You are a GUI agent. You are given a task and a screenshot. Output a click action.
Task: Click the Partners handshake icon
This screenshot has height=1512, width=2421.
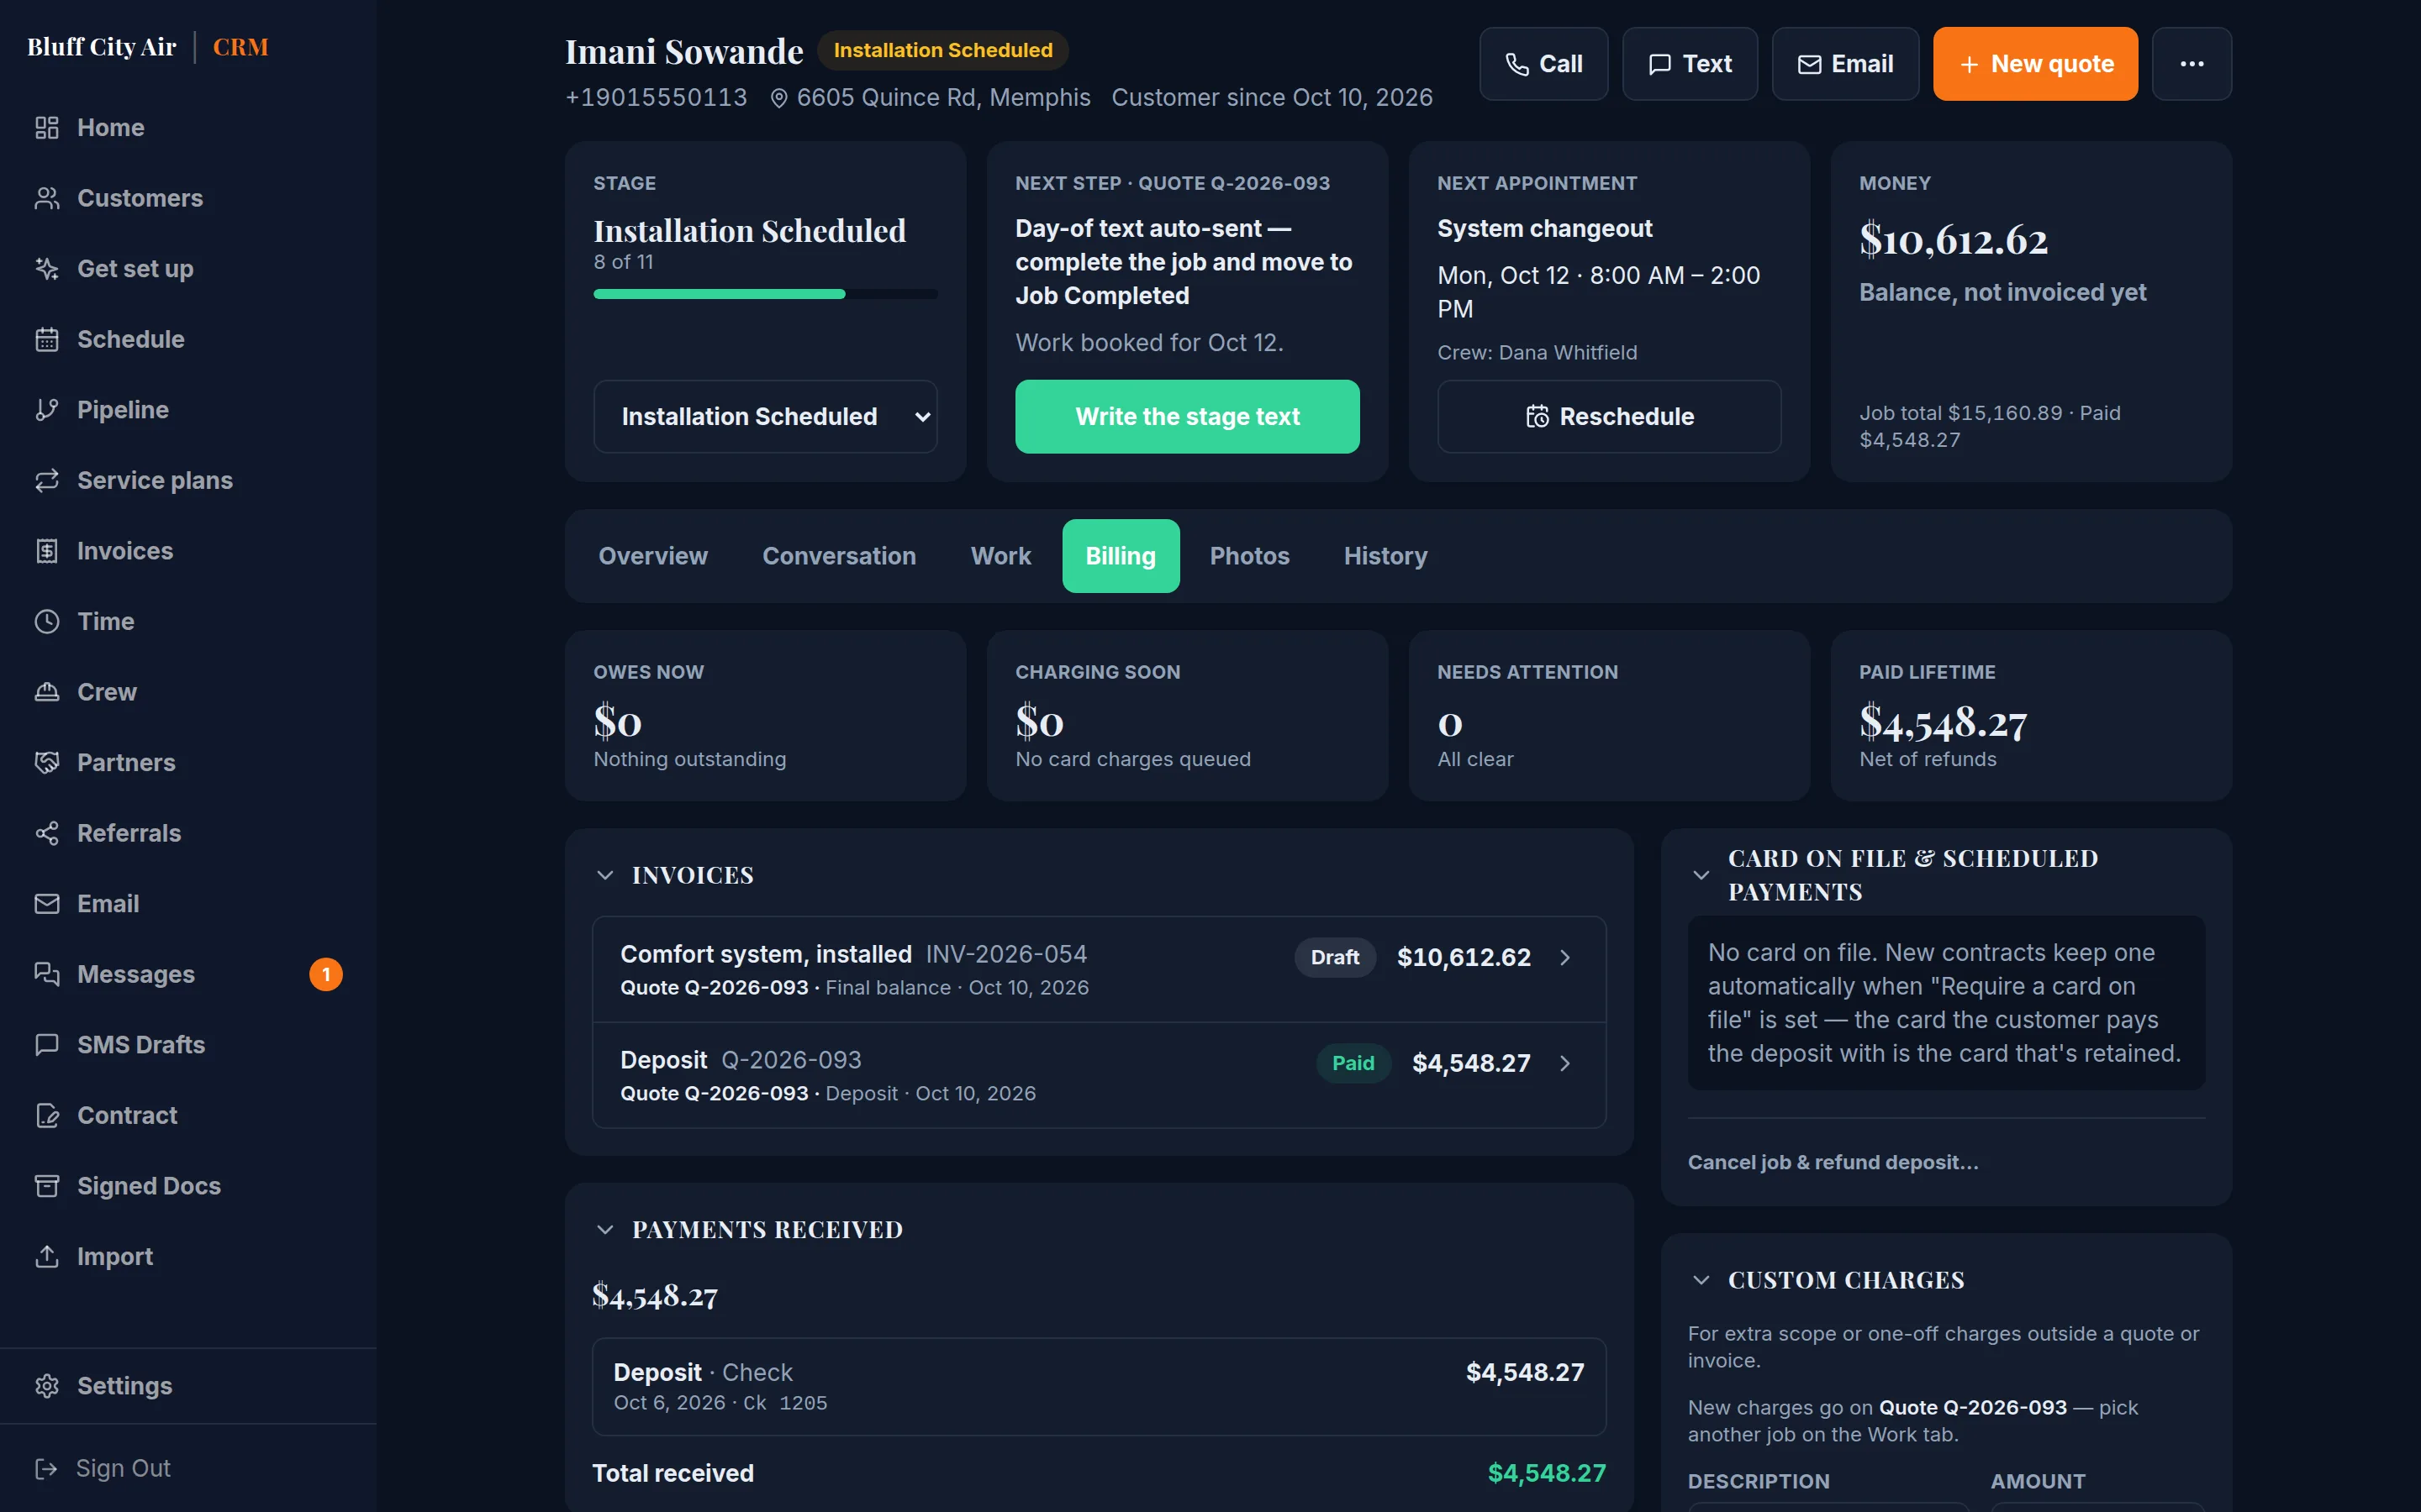(x=47, y=763)
